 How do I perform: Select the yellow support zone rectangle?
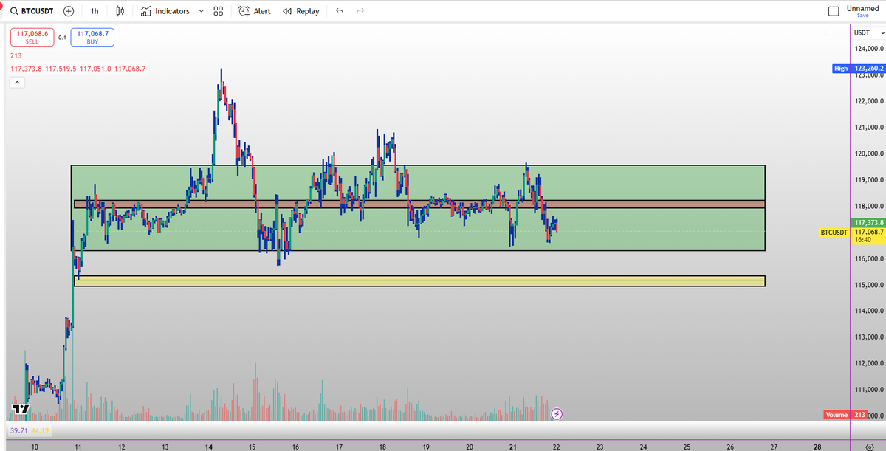pyautogui.click(x=419, y=281)
